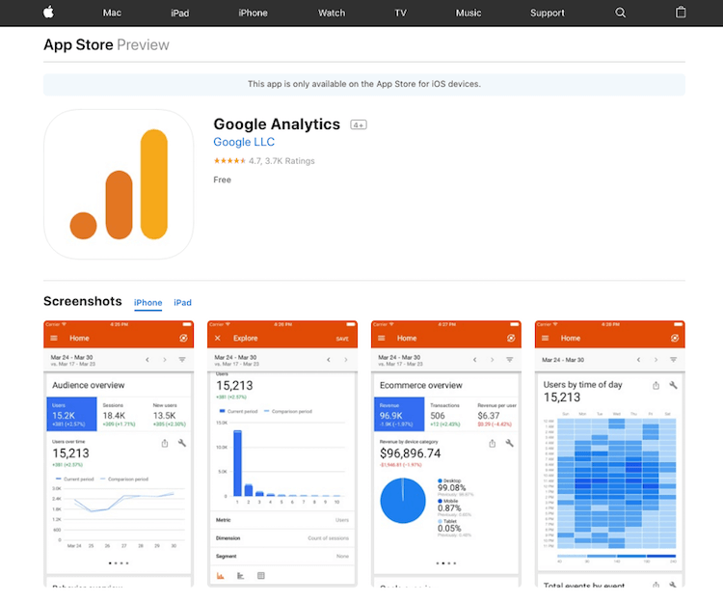
Task: Click the table grid icon in Explore screenshot
Action: [261, 575]
